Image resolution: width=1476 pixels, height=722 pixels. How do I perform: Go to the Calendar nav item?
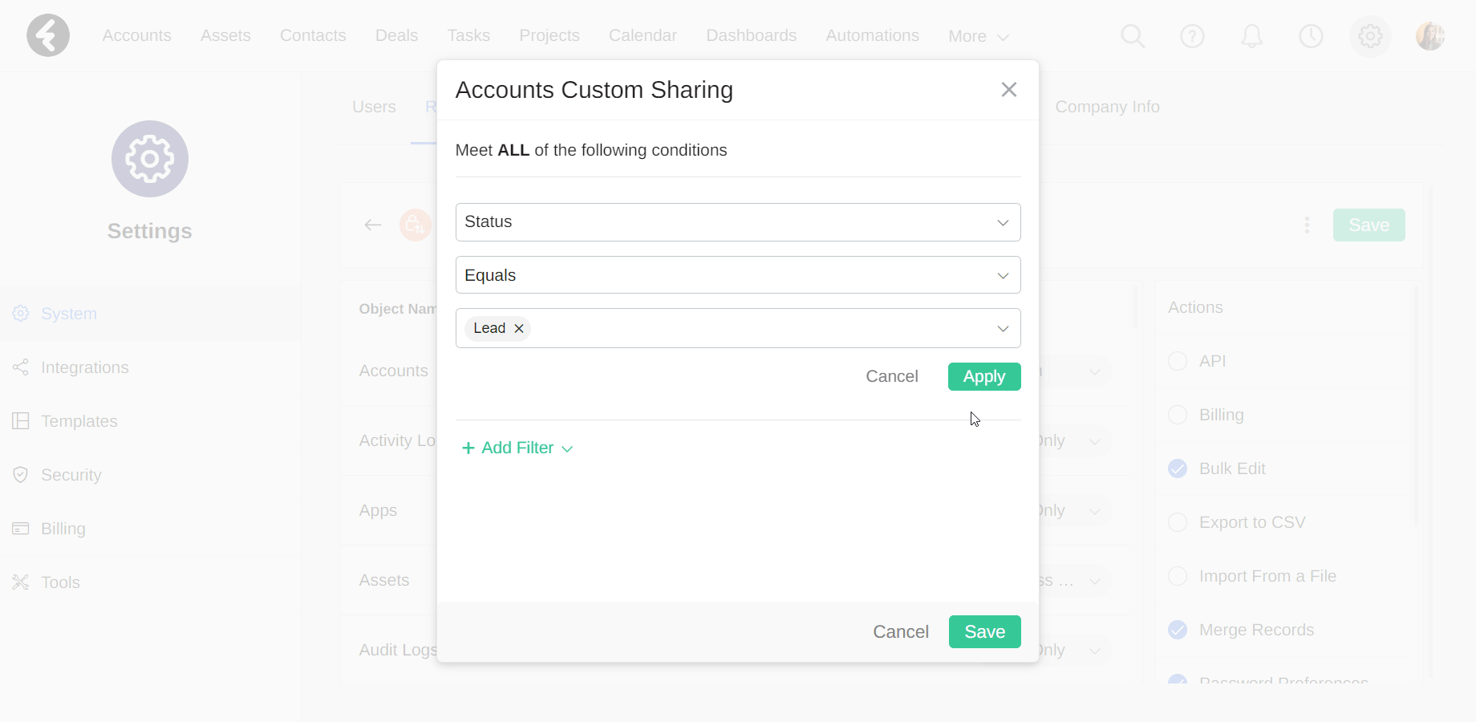coord(643,35)
